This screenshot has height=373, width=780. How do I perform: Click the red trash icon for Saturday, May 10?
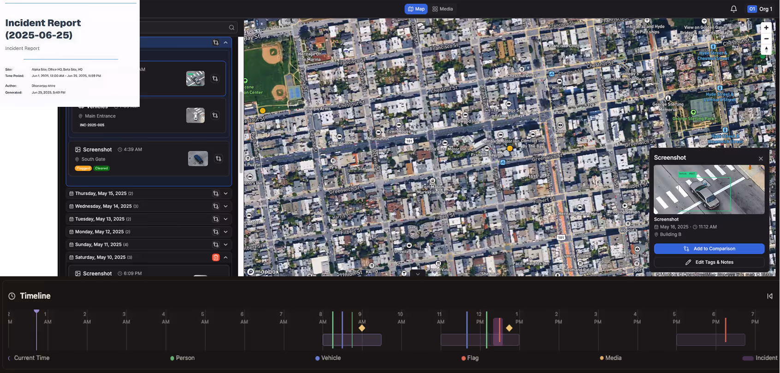click(216, 257)
